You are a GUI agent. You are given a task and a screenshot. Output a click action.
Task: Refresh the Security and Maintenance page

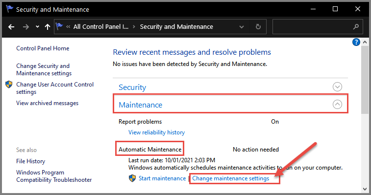(258, 27)
